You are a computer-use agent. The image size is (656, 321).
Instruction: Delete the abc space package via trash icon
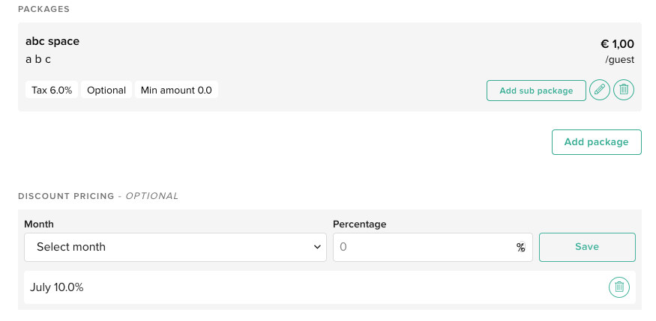(624, 90)
